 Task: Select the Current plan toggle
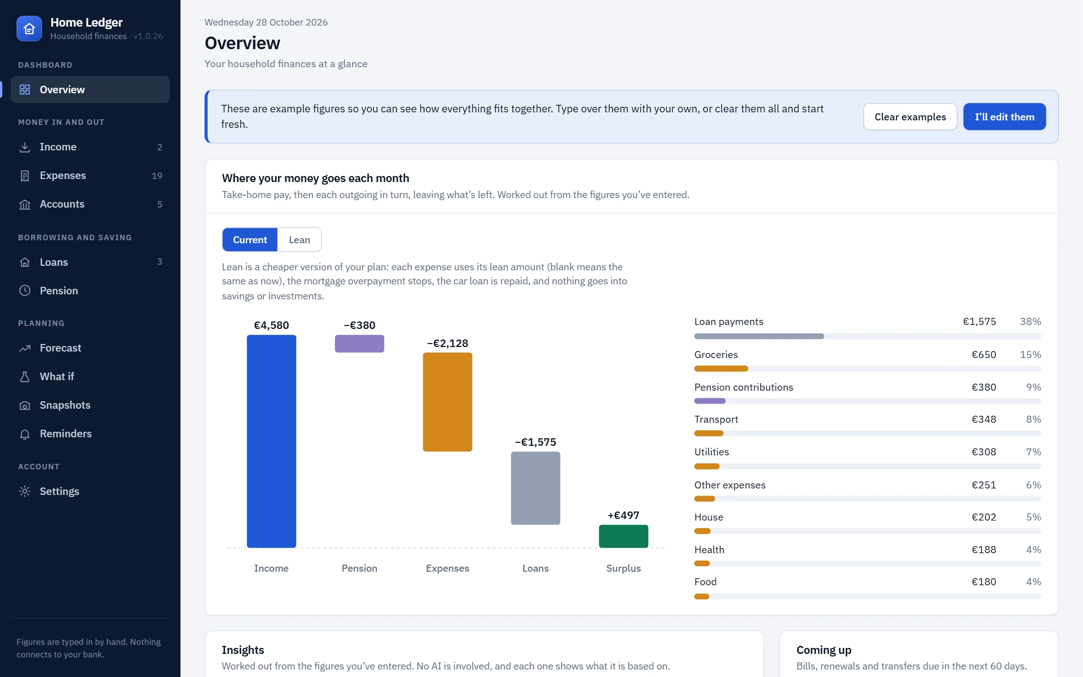(x=250, y=240)
